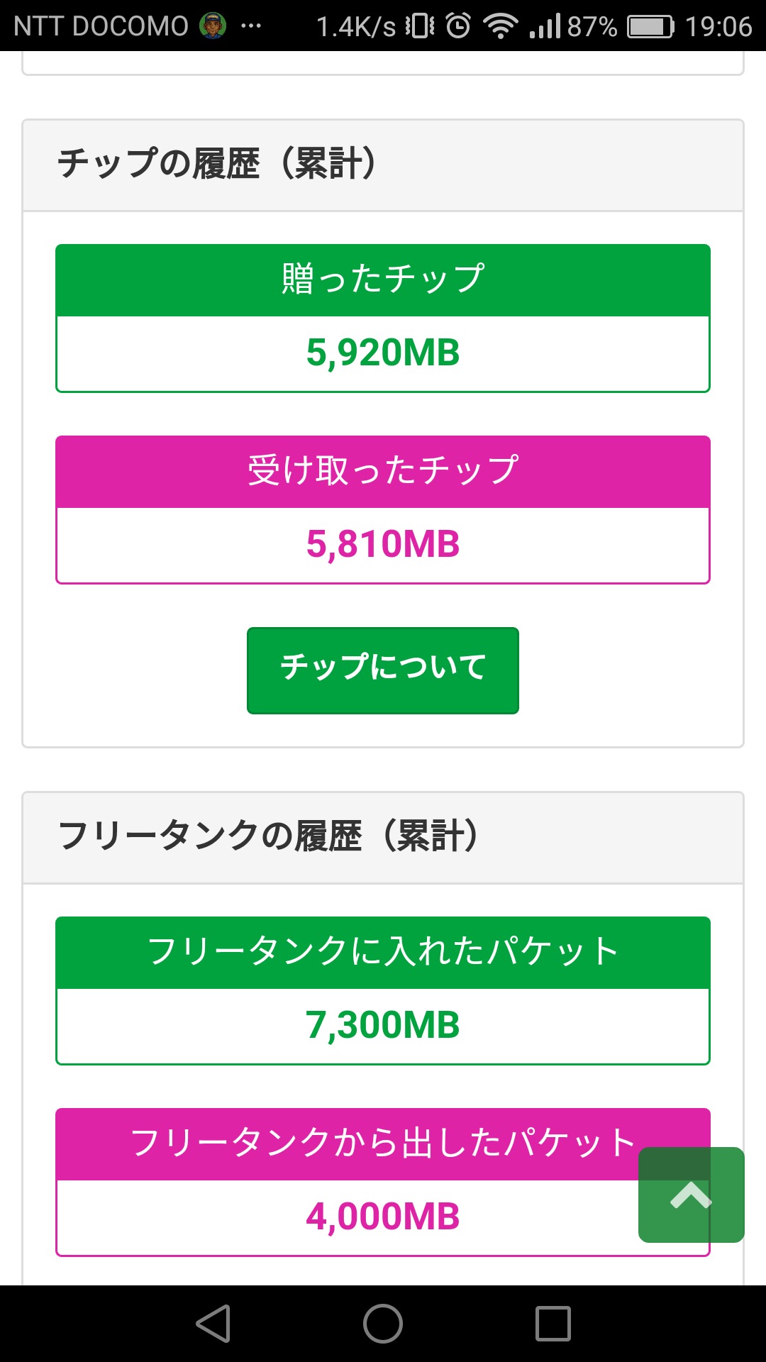Tap the vibrate mode status icon
This screenshot has height=1362, width=766.
tap(420, 26)
